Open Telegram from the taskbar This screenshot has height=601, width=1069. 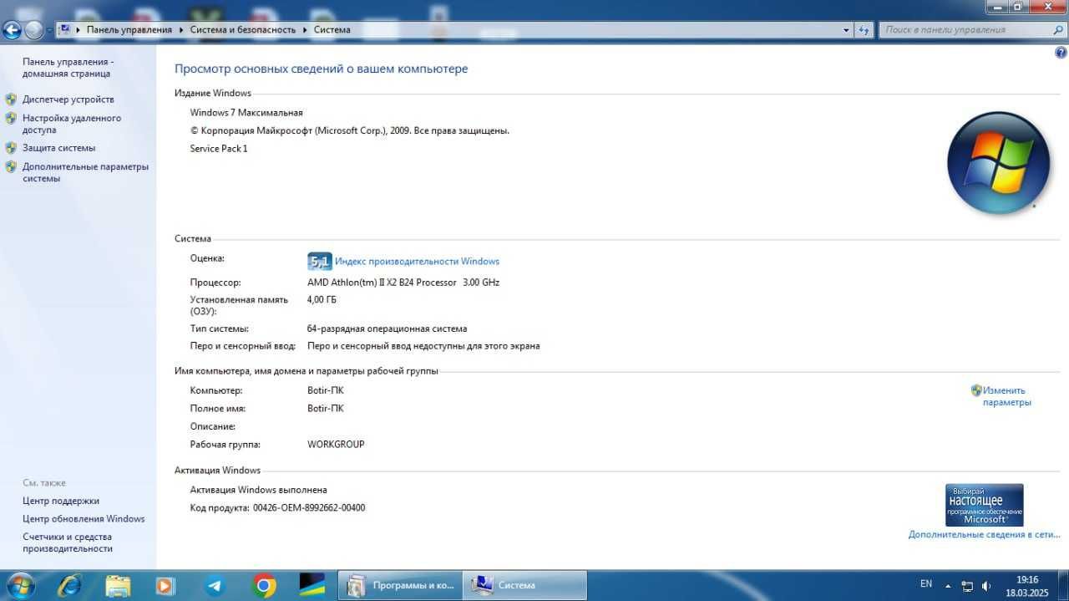pos(215,585)
